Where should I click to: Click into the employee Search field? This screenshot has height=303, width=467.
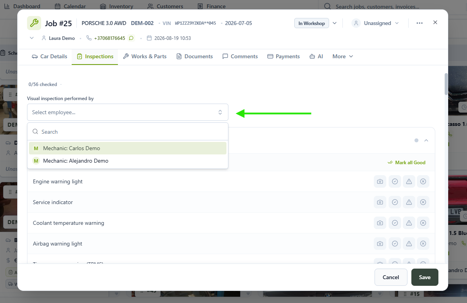click(127, 132)
